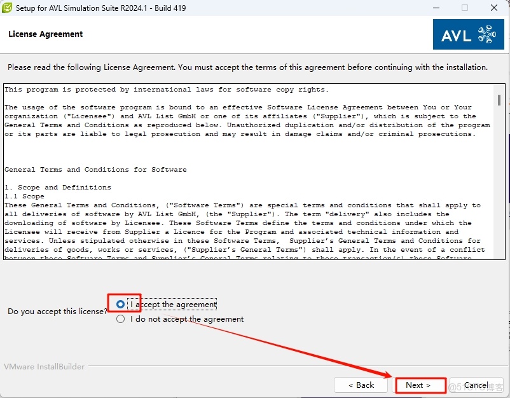510x398 pixels.
Task: Click the setup icon in the title bar
Action: click(x=8, y=8)
